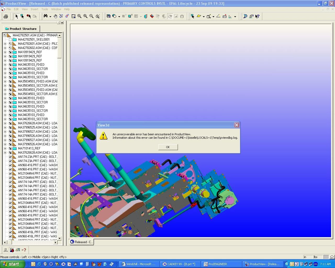The height and width of the screenshot is (268, 335).
Task: Close the Product Structure panel
Action: click(62, 23)
